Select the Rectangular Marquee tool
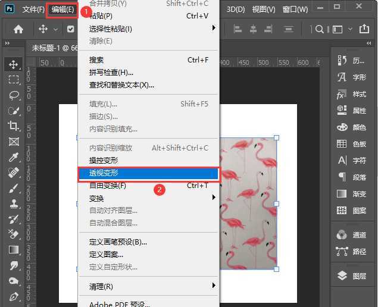The width and height of the screenshot is (378, 307). click(x=13, y=79)
